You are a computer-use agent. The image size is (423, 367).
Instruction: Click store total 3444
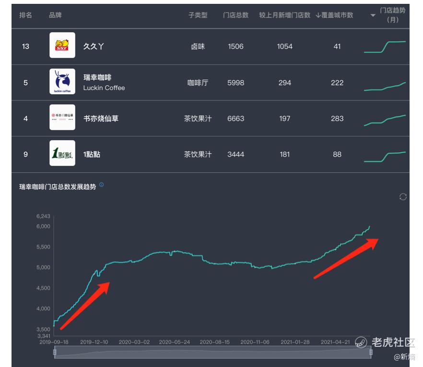(235, 154)
